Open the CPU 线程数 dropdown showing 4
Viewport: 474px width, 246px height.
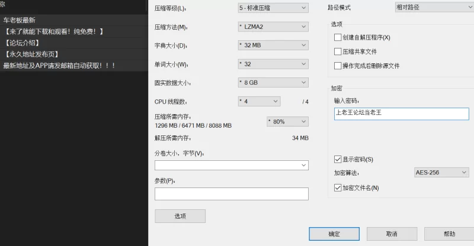pos(259,102)
